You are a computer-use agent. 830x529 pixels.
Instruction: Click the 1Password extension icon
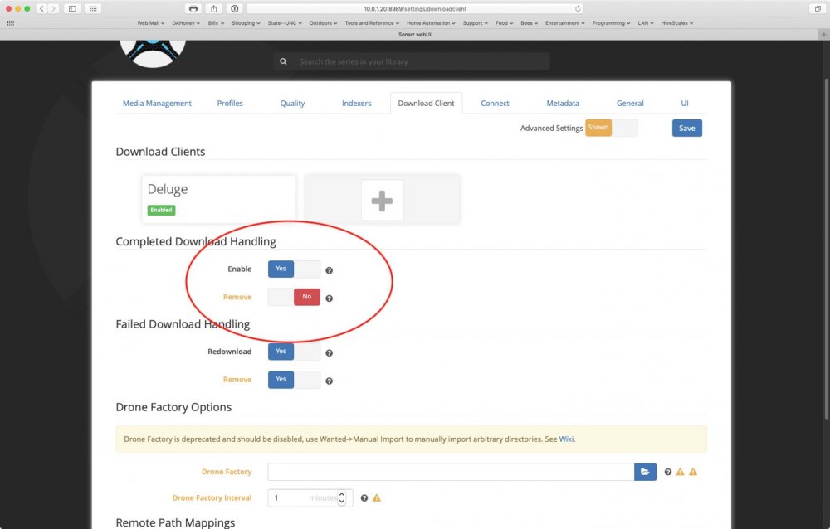click(235, 8)
